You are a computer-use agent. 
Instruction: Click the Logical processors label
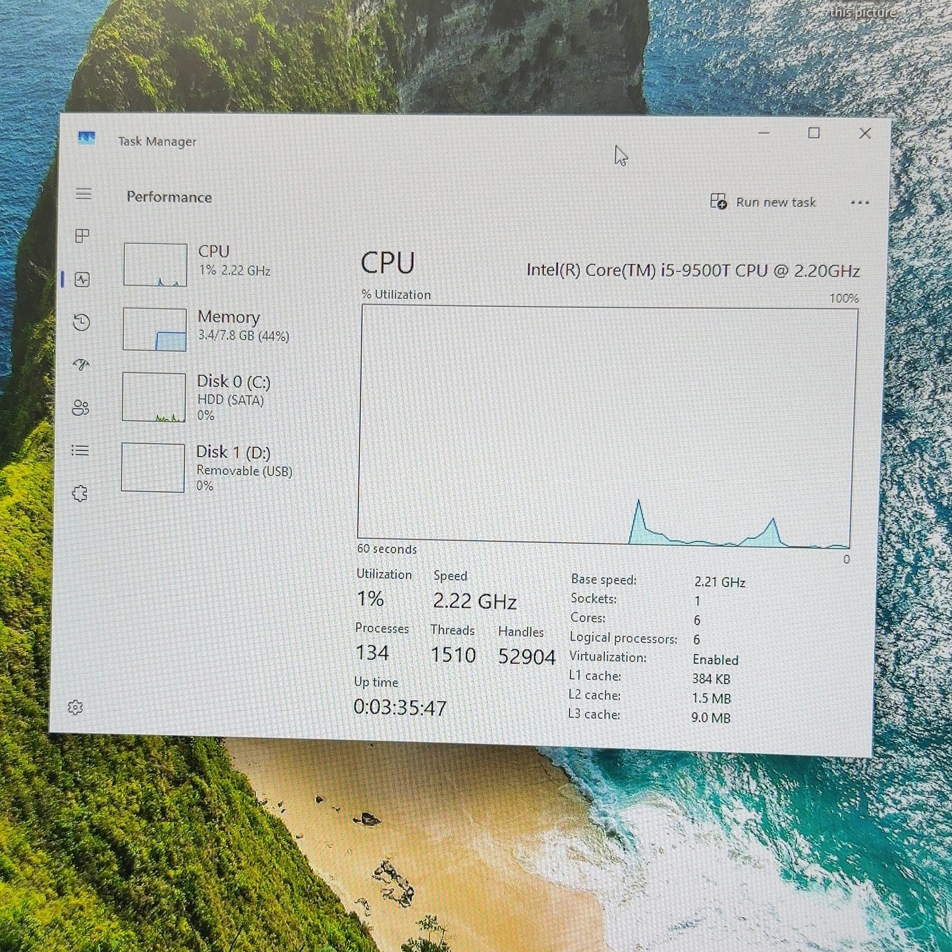623,638
